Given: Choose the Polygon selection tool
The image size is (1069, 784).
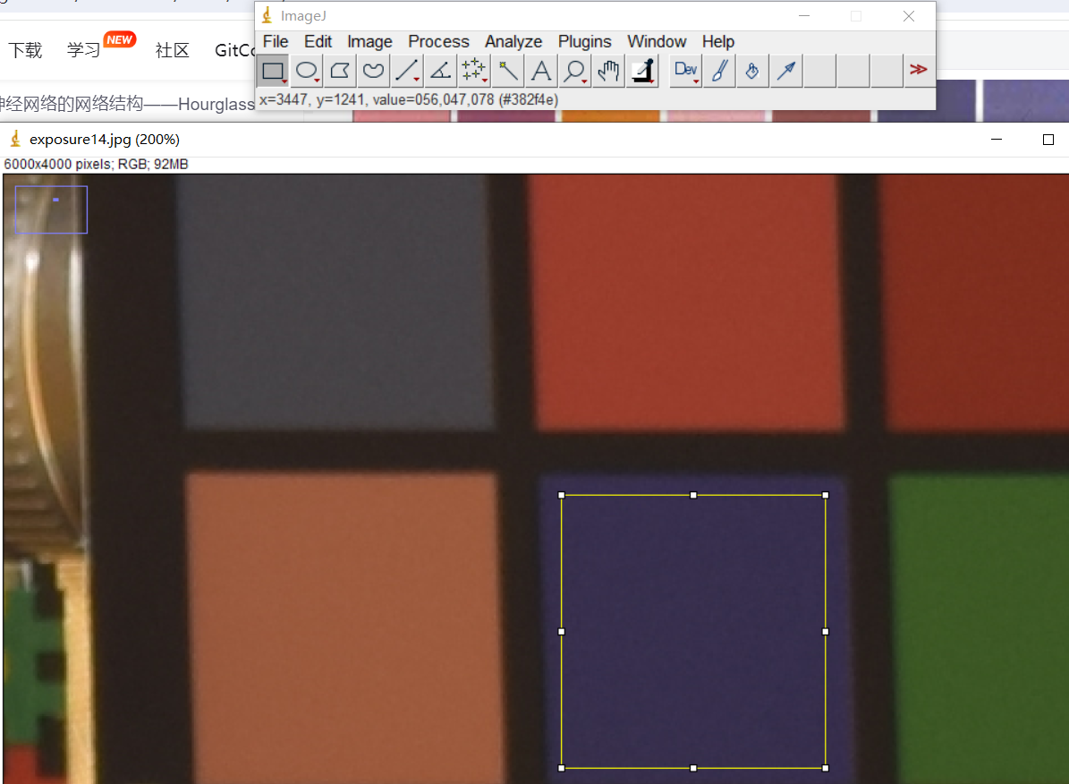Looking at the screenshot, I should point(340,71).
